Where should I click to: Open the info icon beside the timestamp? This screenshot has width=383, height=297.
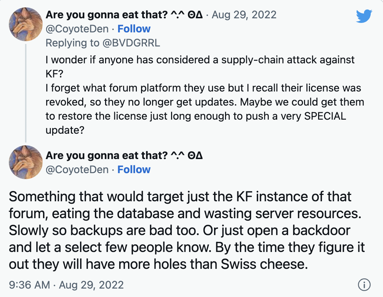click(364, 285)
